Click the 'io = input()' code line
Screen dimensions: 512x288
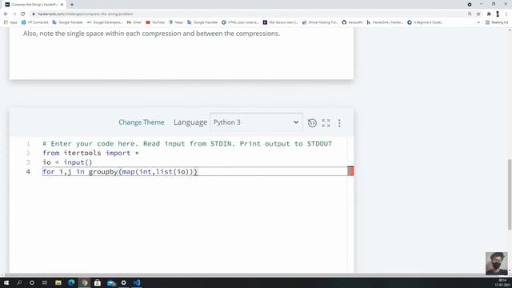coord(67,162)
